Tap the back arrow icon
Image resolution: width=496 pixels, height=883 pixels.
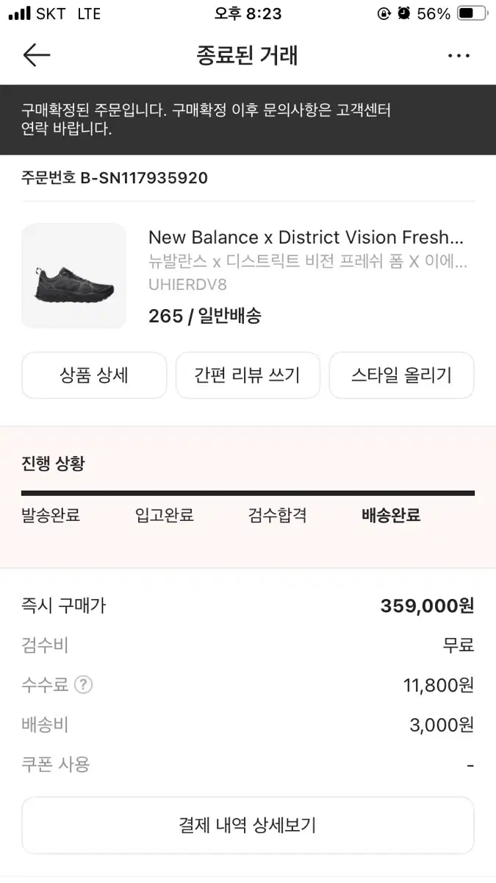tap(36, 56)
